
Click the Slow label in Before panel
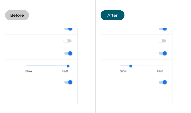29,71
